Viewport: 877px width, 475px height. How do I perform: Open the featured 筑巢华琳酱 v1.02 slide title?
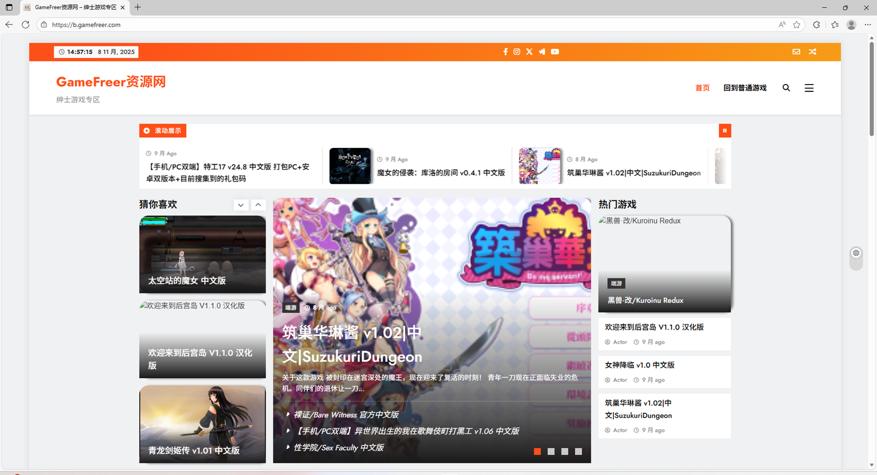coord(352,345)
